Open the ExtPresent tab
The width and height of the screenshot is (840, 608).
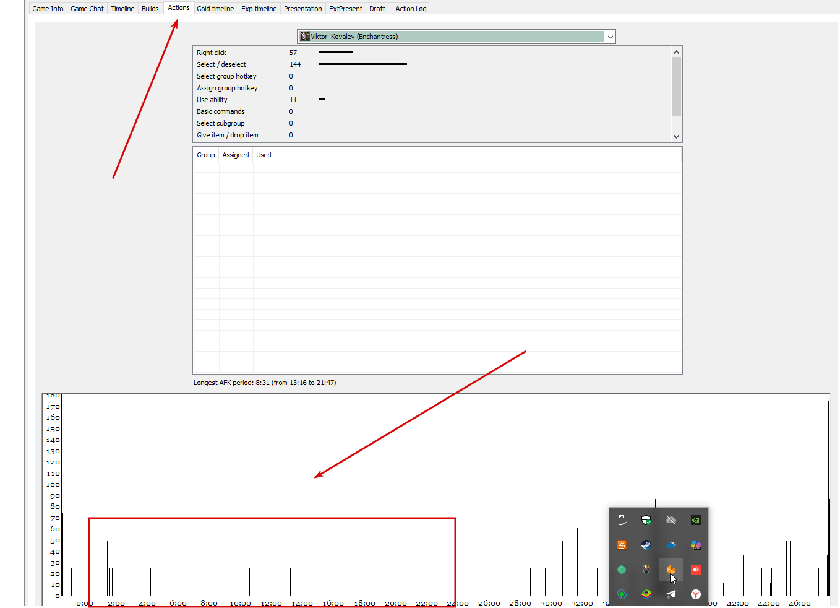pos(346,9)
